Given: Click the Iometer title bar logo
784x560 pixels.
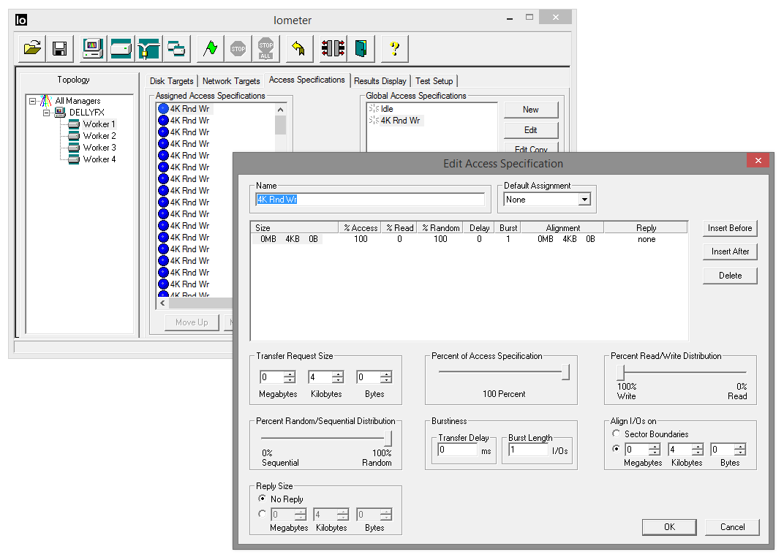Looking at the screenshot, I should 21,20.
